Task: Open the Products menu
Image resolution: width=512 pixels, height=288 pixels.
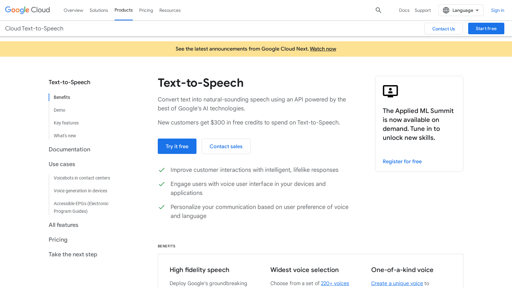Action: pos(124,10)
